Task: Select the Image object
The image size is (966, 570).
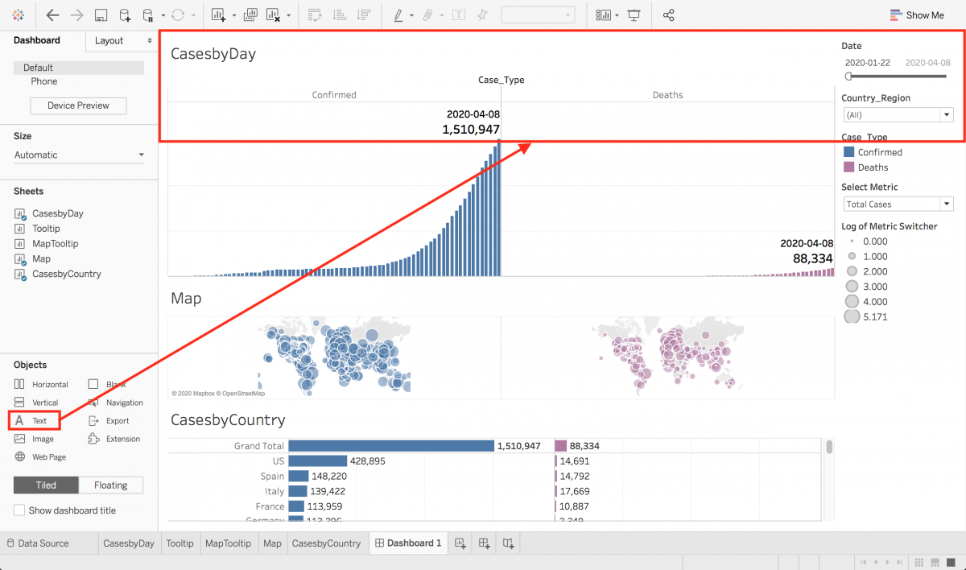Action: point(42,439)
